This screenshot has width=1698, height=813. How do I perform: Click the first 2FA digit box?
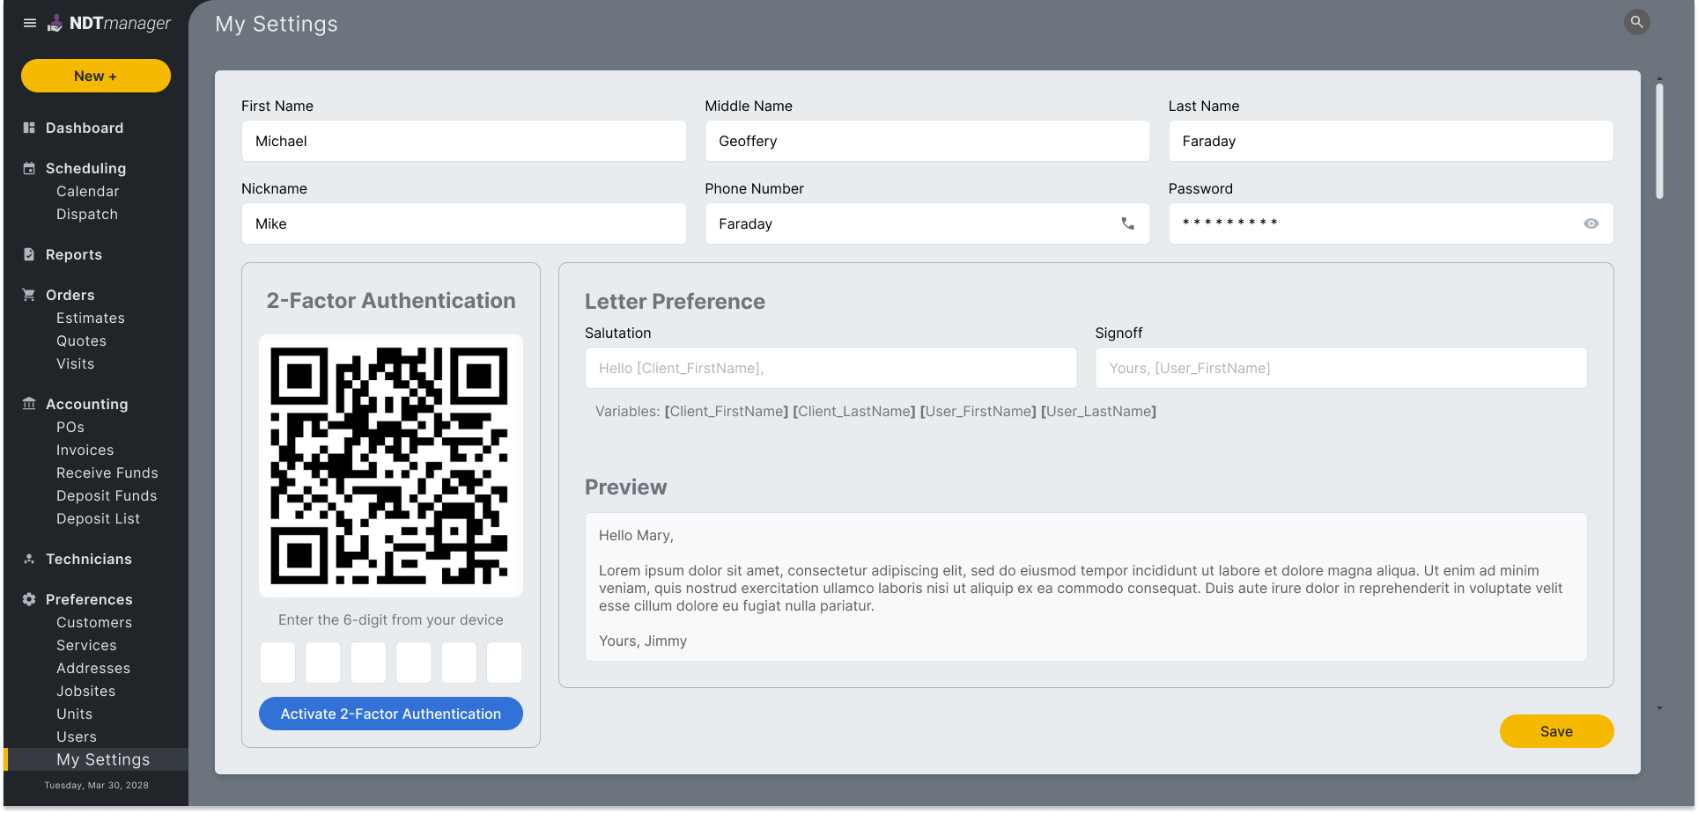[x=277, y=663]
